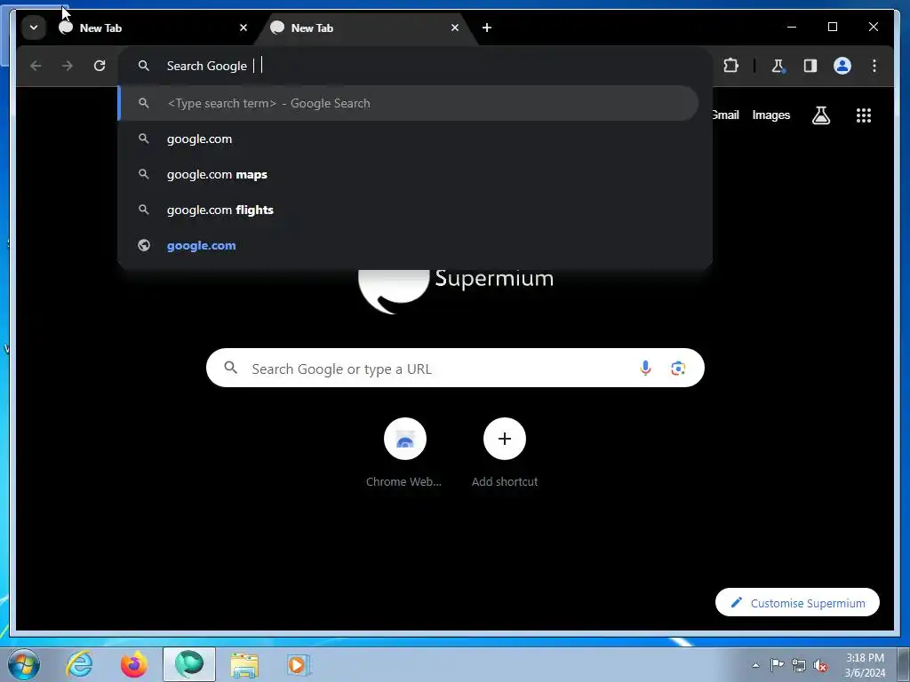Open the Google apps grid
910x682 pixels.
(864, 115)
